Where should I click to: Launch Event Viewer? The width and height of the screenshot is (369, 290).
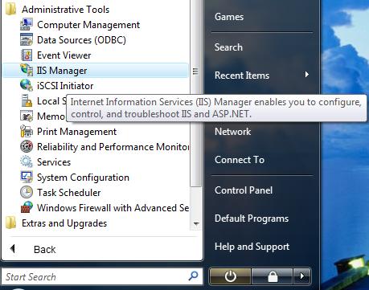click(64, 55)
